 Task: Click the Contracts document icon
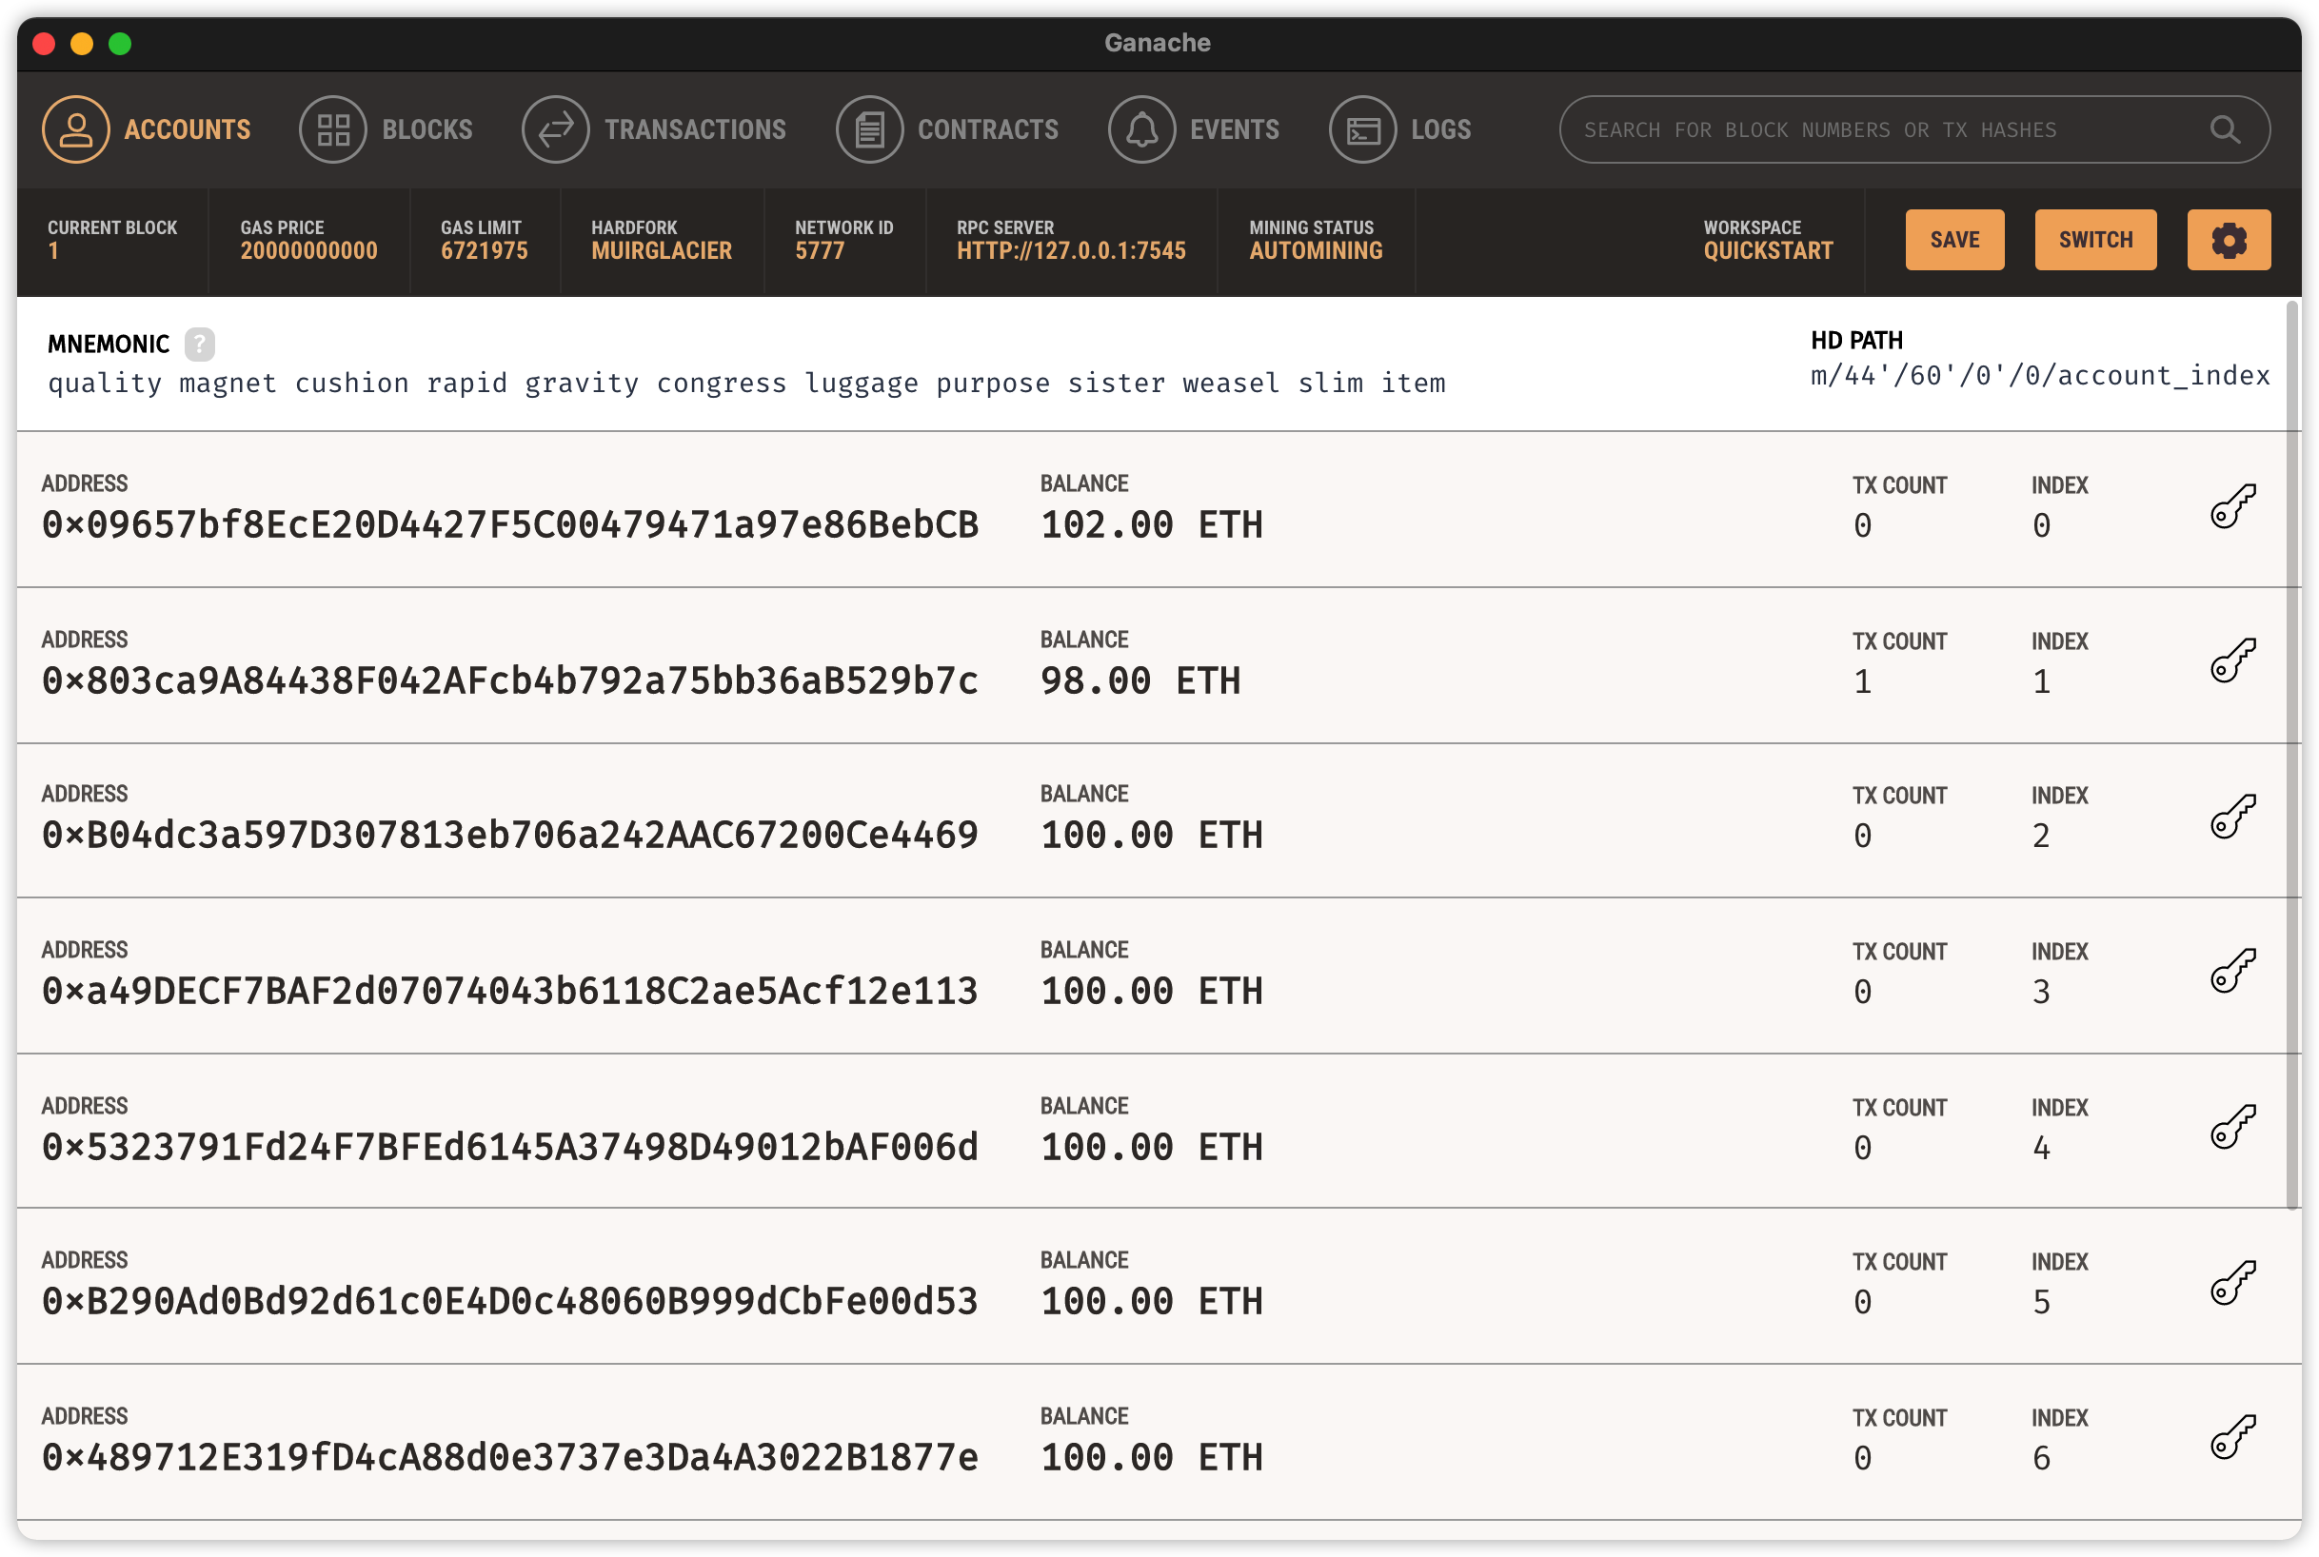click(869, 129)
